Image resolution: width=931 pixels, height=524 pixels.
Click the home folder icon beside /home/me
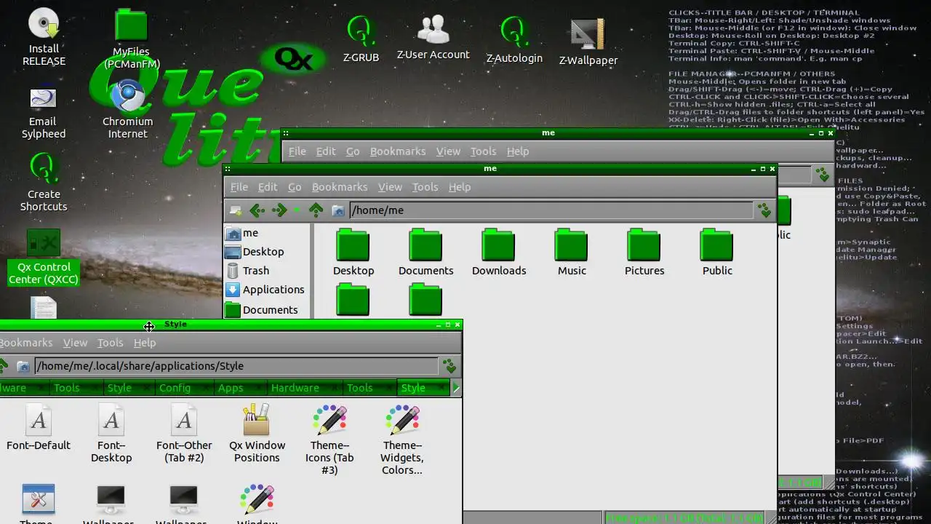337,210
